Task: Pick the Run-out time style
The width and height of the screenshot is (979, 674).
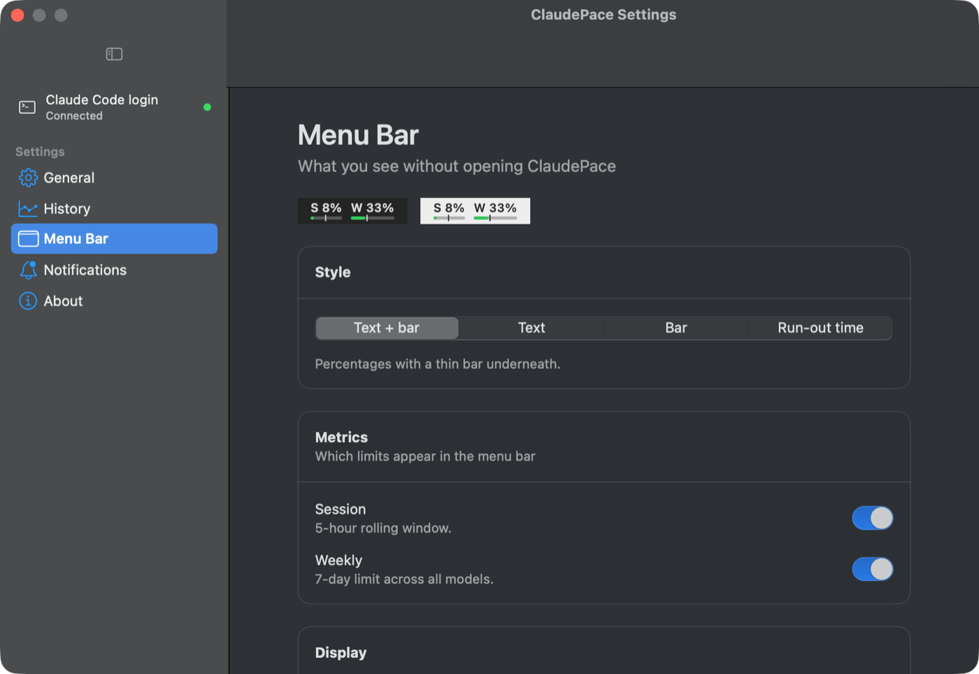Action: [820, 328]
